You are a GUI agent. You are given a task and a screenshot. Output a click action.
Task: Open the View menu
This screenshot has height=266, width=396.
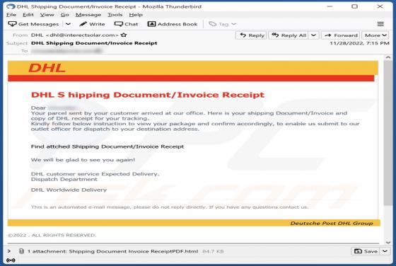[x=47, y=15]
